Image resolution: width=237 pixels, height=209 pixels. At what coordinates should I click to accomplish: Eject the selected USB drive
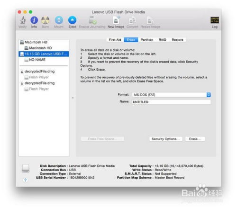tap(72, 20)
